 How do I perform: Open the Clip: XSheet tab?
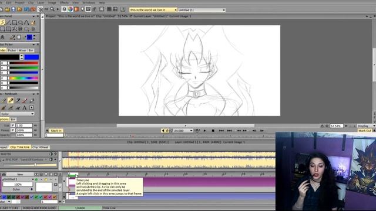click(x=41, y=147)
